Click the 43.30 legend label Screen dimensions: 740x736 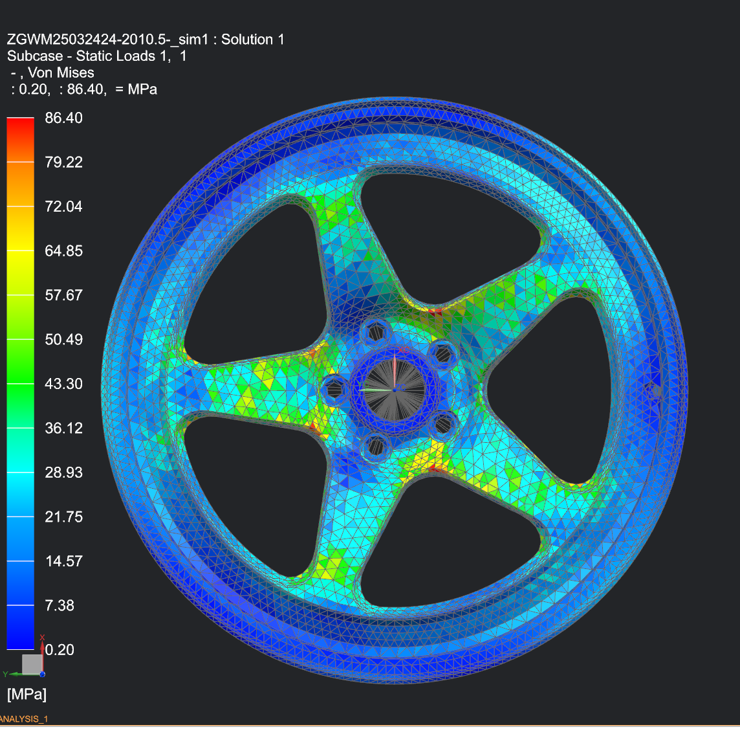pos(63,384)
